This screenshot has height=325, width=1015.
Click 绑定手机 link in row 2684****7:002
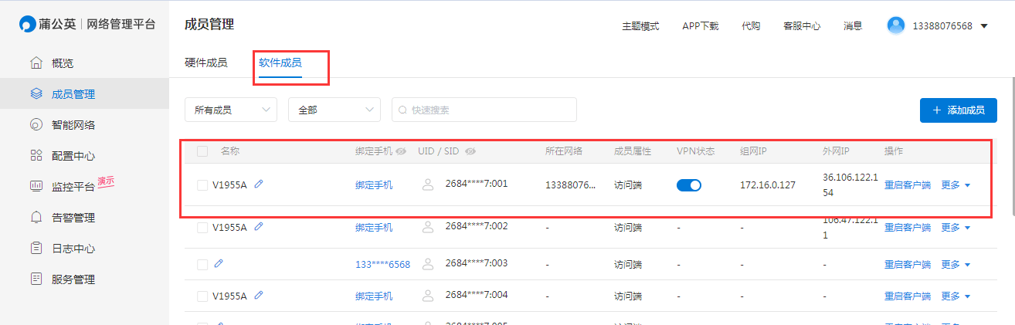pyautogui.click(x=374, y=228)
